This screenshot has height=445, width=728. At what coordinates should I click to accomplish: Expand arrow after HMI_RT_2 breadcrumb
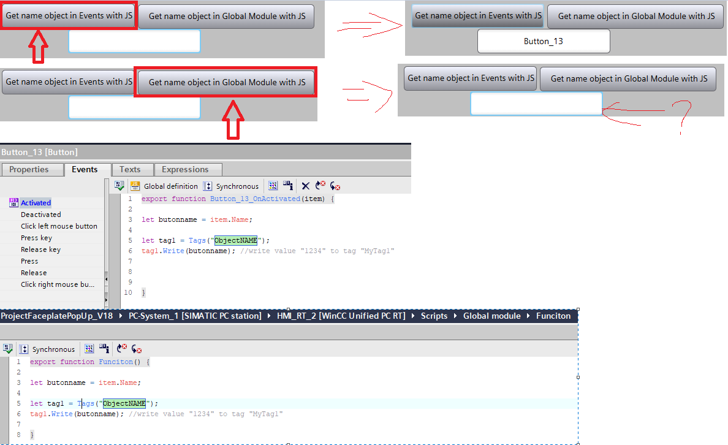point(413,316)
